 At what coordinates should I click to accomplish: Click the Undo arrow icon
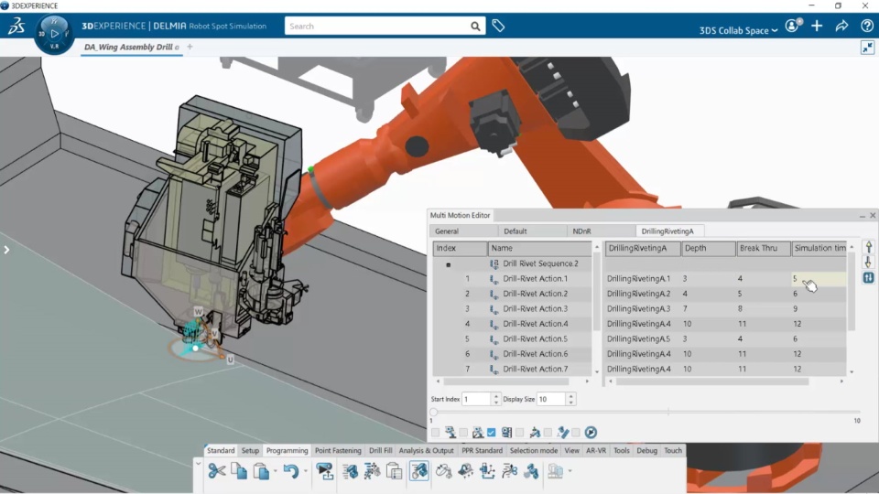click(291, 471)
